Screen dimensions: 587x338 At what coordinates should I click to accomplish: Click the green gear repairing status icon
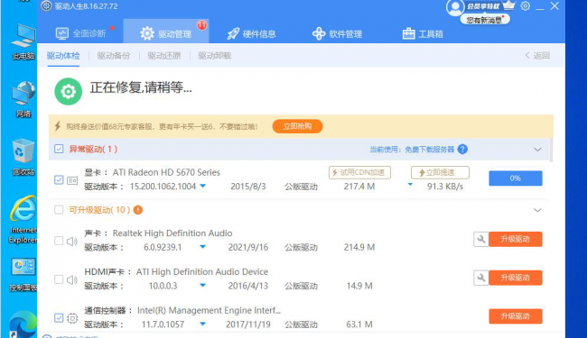(x=68, y=91)
